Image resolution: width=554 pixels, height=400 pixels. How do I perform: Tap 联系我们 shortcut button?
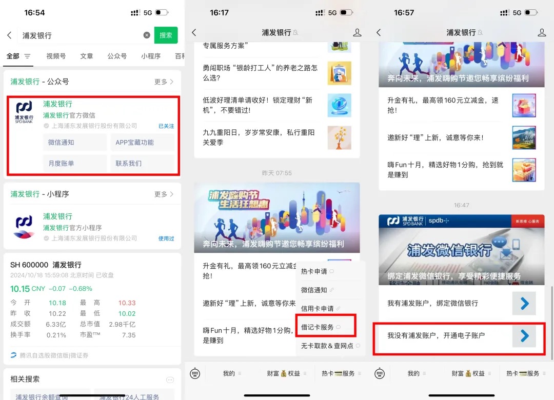143,163
